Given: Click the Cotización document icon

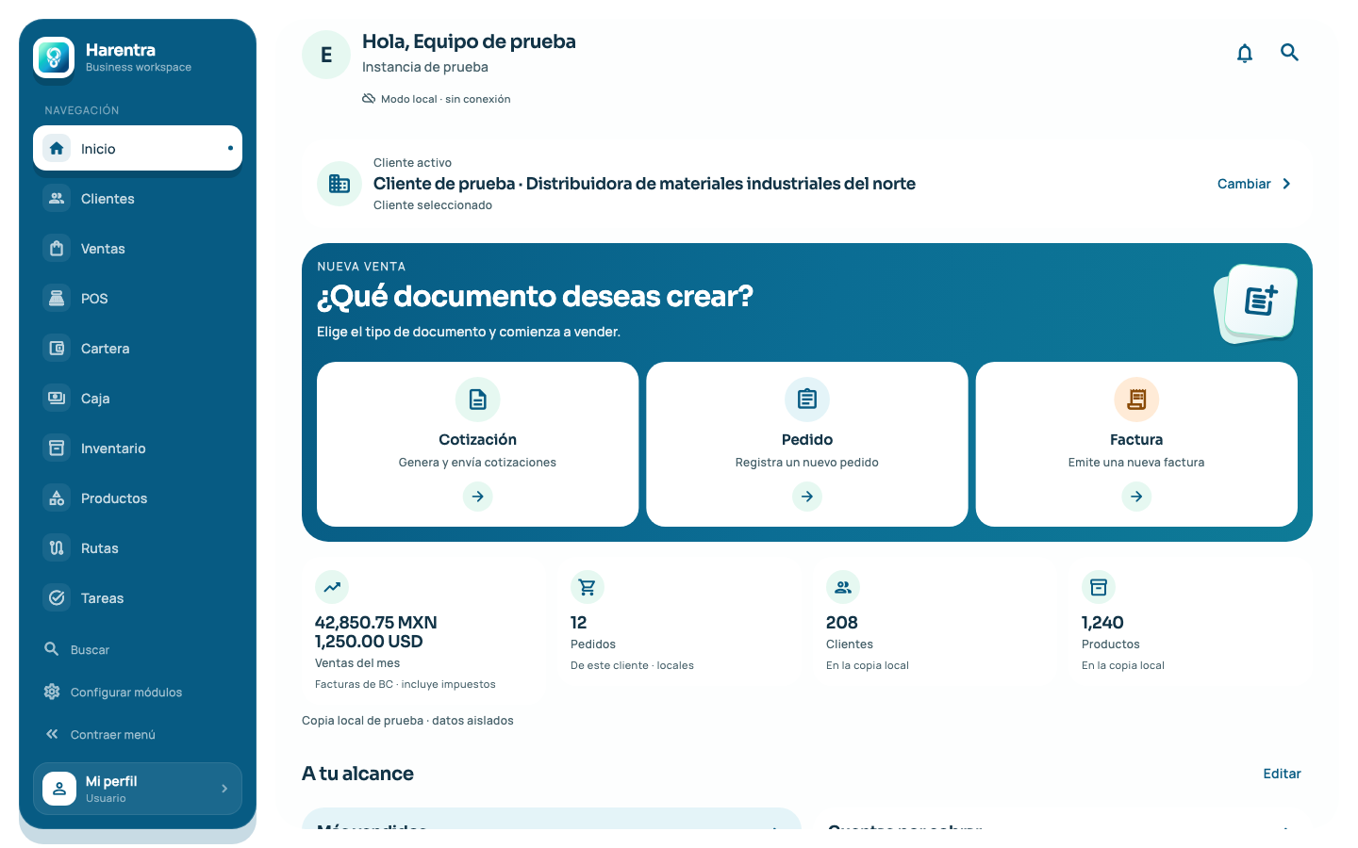Looking at the screenshot, I should click(478, 400).
